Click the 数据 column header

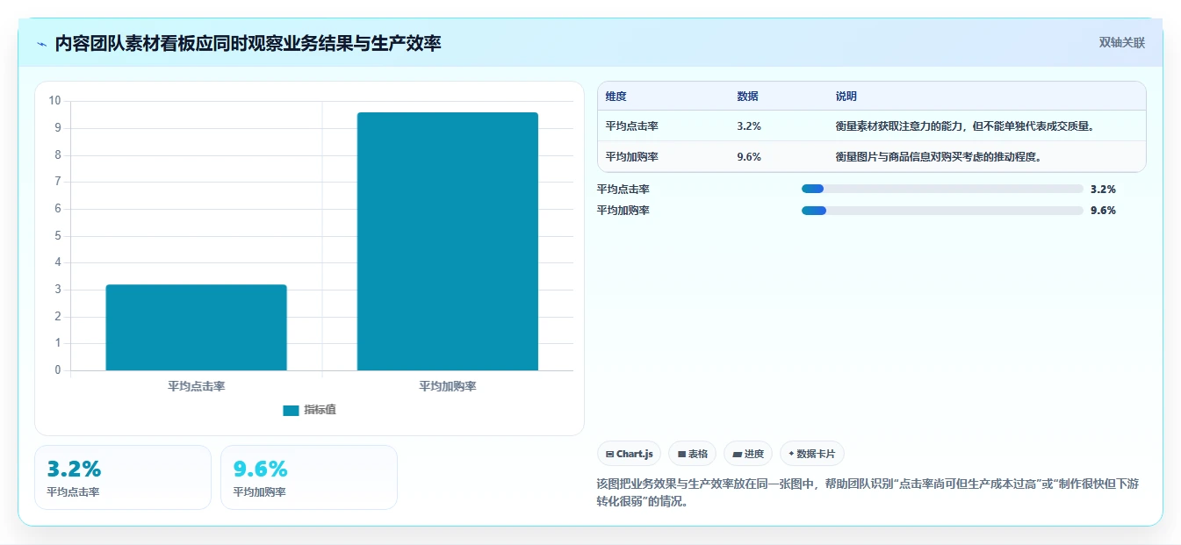click(748, 97)
